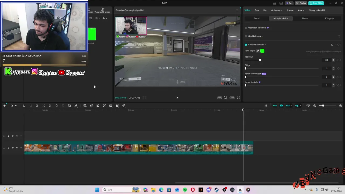Click Yoğunluk value stepper arrows
345x194 pixels.
click(333, 60)
